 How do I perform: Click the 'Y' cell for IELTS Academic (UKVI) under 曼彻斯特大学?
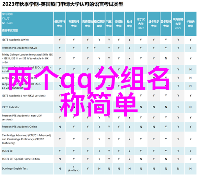pos(60,40)
